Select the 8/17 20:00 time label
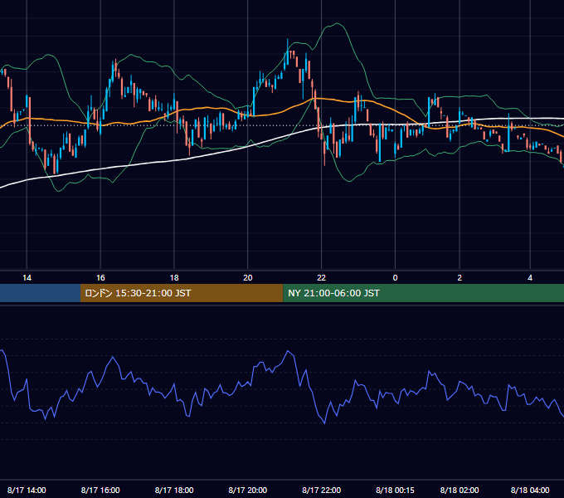 click(248, 490)
